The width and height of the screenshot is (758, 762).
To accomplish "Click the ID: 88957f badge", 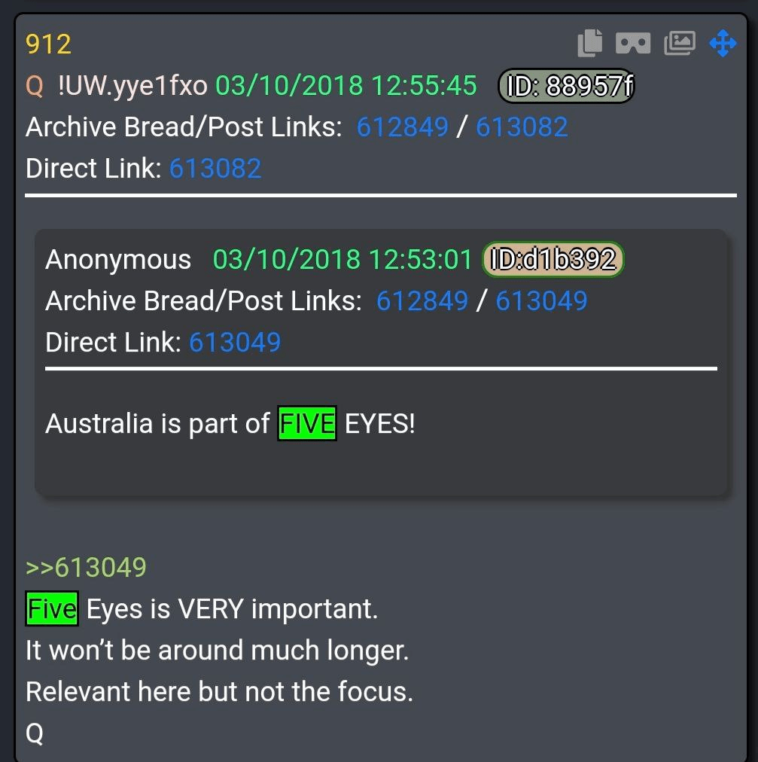I will coord(567,86).
